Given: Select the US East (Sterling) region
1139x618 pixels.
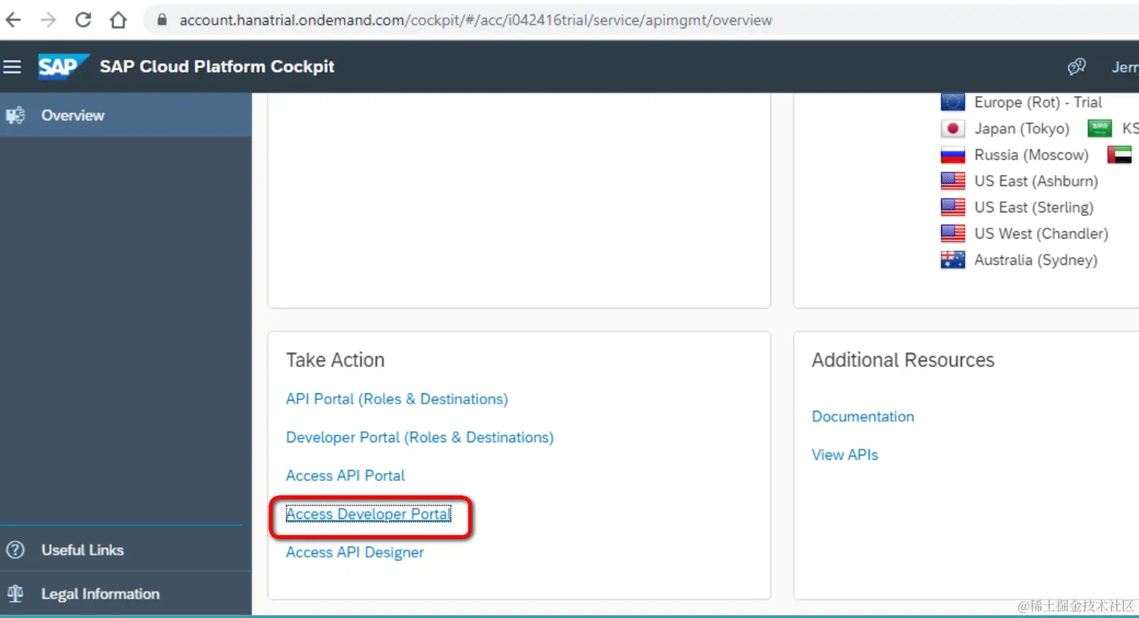Looking at the screenshot, I should [1034, 207].
